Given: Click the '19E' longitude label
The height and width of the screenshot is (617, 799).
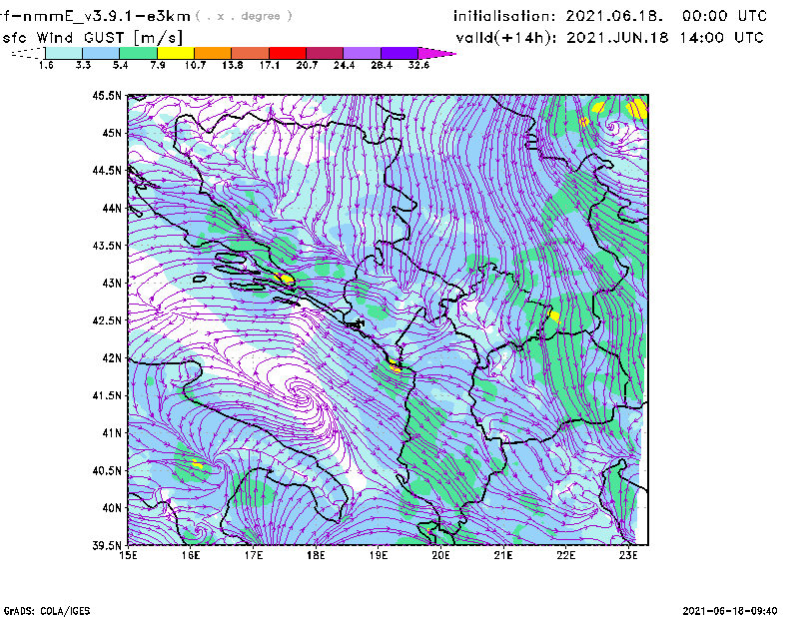Looking at the screenshot, I should (x=379, y=555).
